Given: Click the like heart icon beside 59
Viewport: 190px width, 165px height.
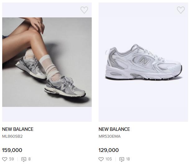Looking at the screenshot, I should click(x=5, y=159).
